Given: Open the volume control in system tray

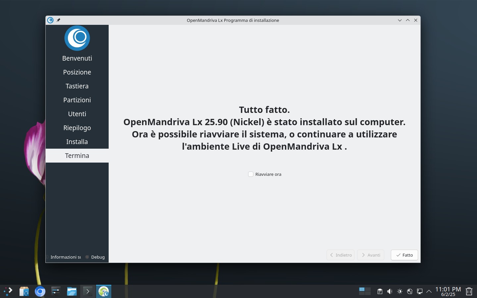Looking at the screenshot, I should tap(390, 291).
